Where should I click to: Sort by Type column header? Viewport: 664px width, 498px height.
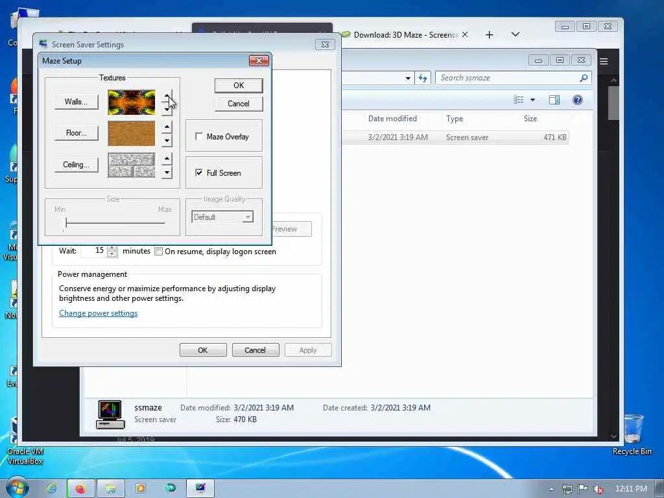455,119
